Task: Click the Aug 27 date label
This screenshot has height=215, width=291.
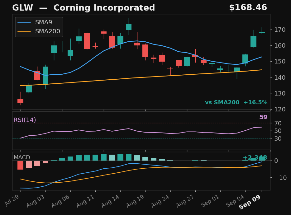Action: [x=185, y=201]
